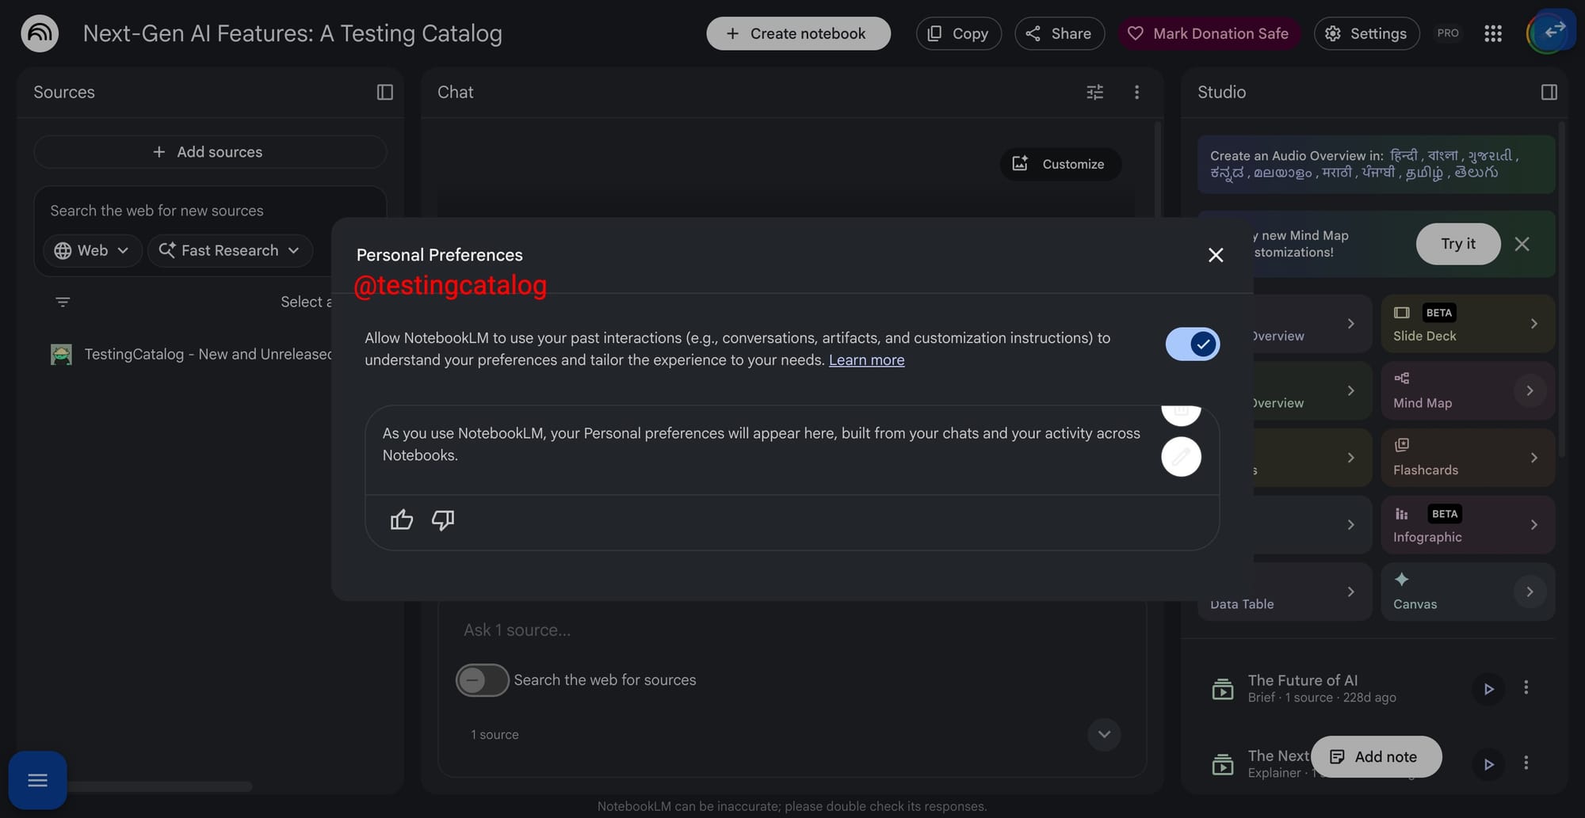Viewport: 1585px width, 818px height.
Task: Jump to bottom of chat with down arrow
Action: pos(1104,735)
